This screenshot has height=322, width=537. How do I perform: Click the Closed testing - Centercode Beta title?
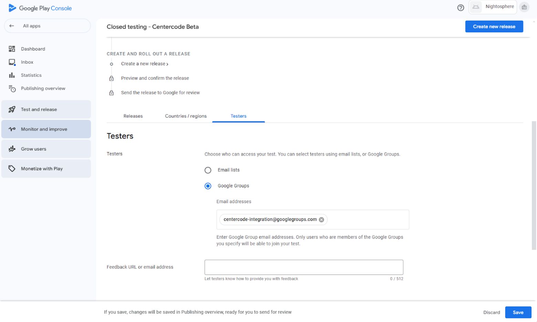(x=152, y=27)
